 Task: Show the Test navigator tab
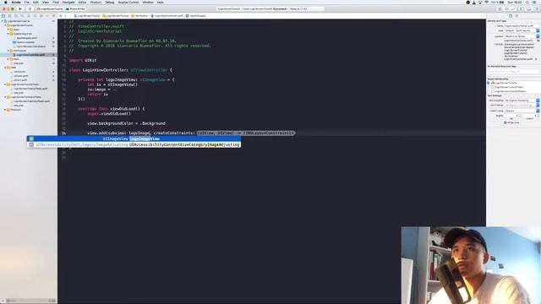point(35,16)
